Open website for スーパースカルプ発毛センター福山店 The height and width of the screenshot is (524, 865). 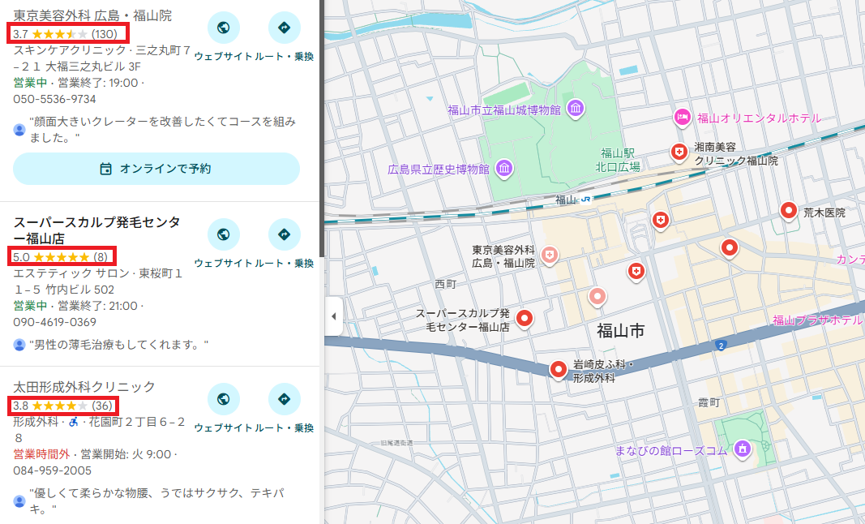tap(224, 234)
